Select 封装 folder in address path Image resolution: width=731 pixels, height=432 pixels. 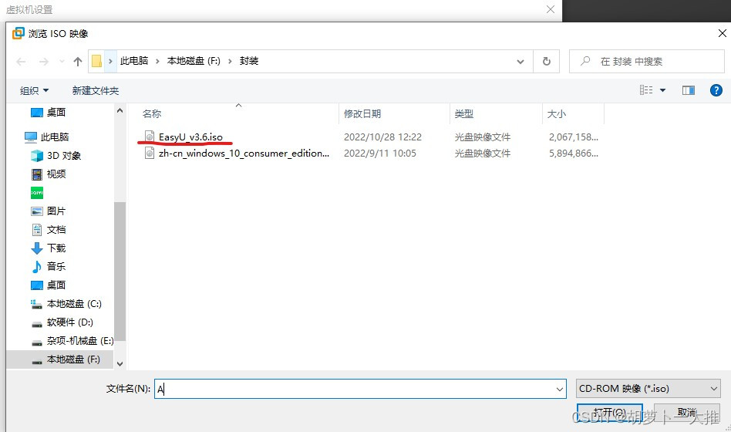(249, 61)
